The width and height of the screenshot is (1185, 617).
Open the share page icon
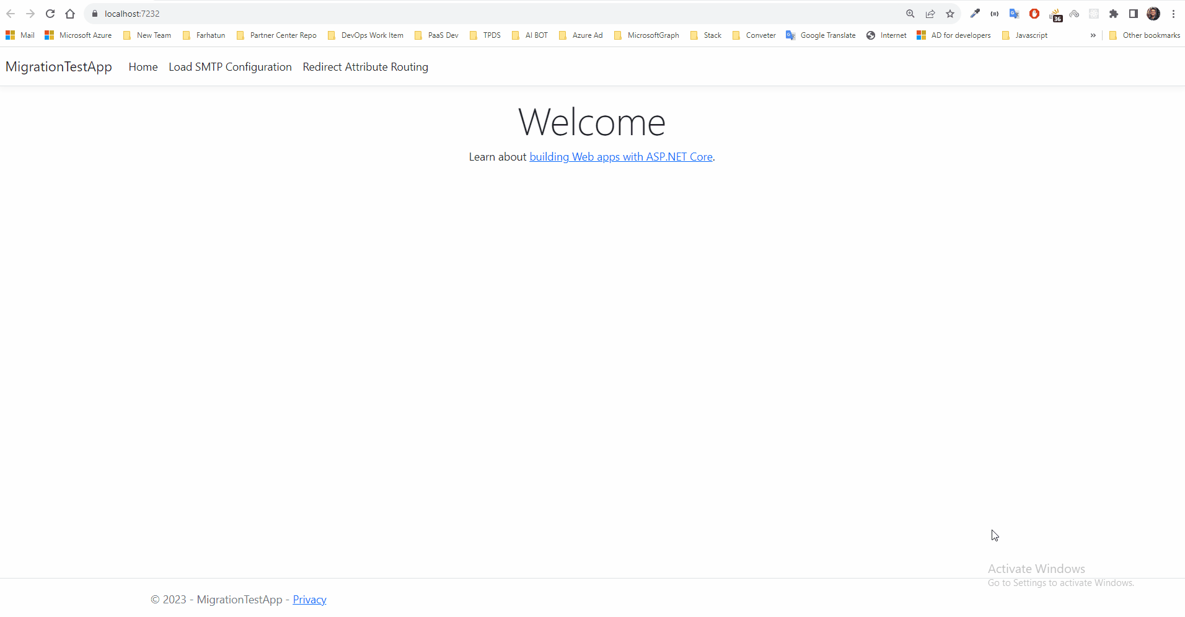point(930,14)
